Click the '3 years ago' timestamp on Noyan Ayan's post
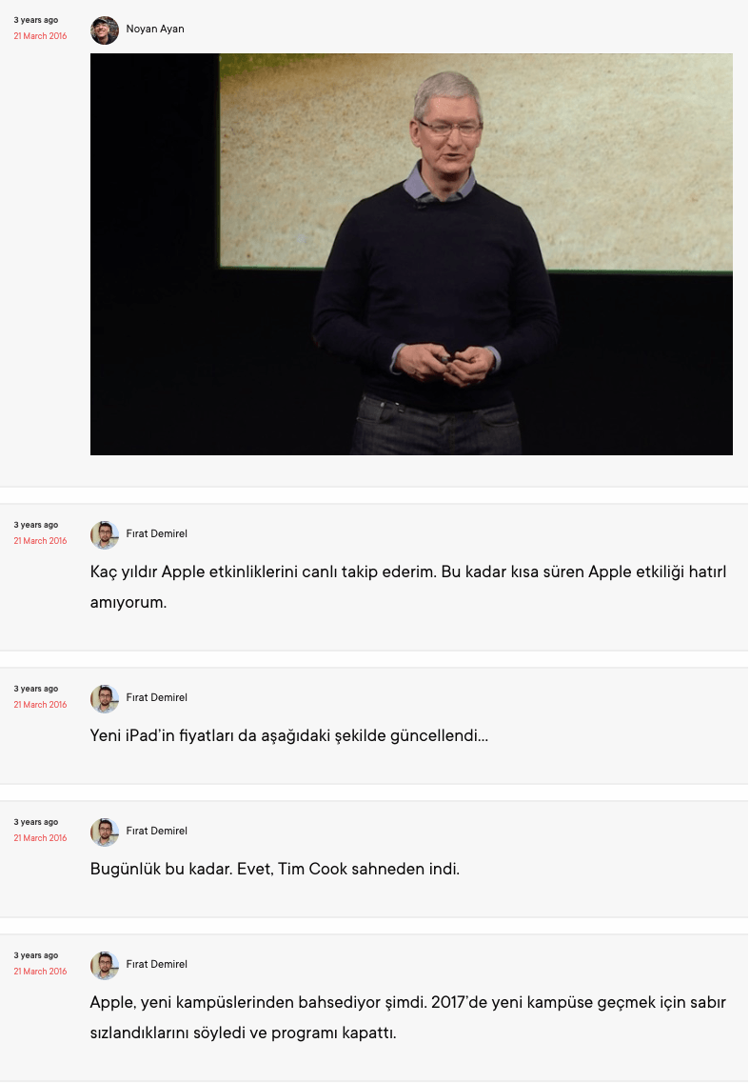 36,21
